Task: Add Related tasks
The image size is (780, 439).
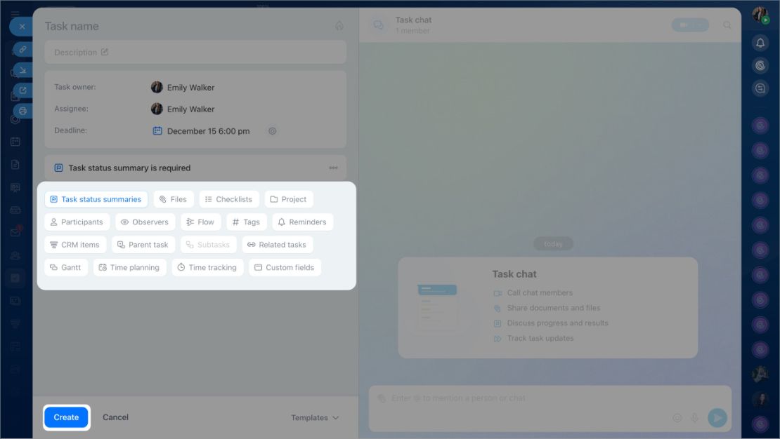Action: (x=277, y=245)
